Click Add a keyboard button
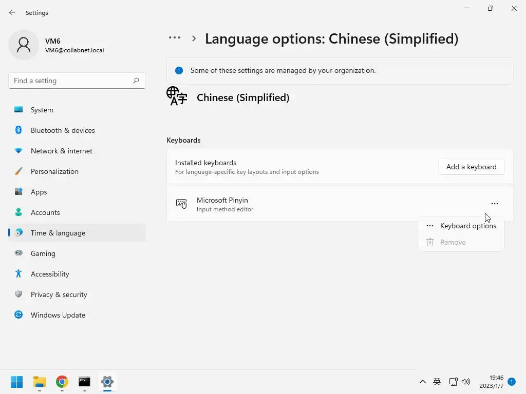This screenshot has height=394, width=526. (472, 167)
